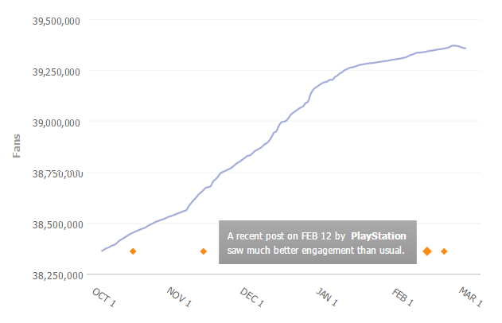Click the JAN 1 x-axis label

(x=326, y=297)
